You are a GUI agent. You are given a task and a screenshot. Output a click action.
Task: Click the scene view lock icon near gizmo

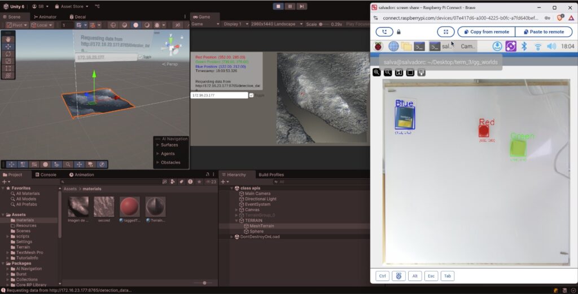click(182, 37)
